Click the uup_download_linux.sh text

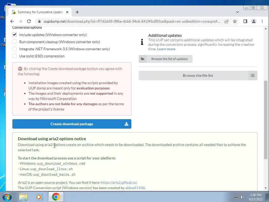pyautogui.click(x=51, y=169)
